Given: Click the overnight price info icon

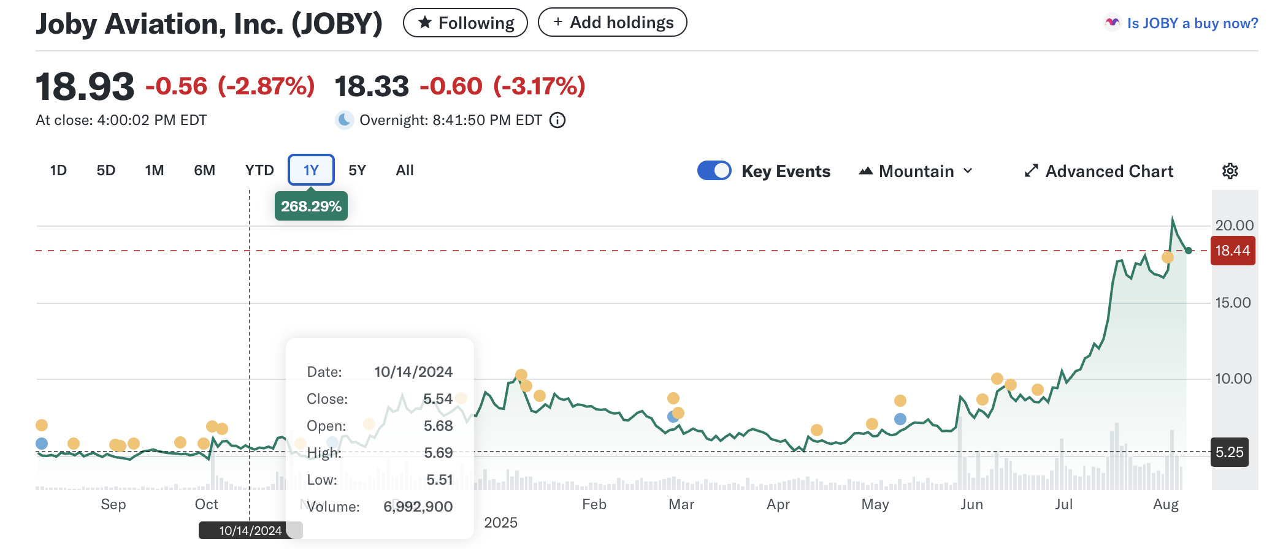Looking at the screenshot, I should click(x=557, y=120).
